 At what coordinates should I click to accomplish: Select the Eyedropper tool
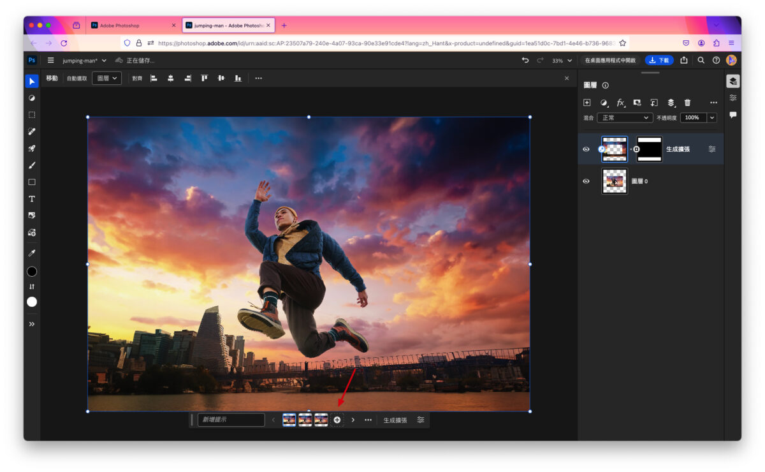[x=32, y=253]
